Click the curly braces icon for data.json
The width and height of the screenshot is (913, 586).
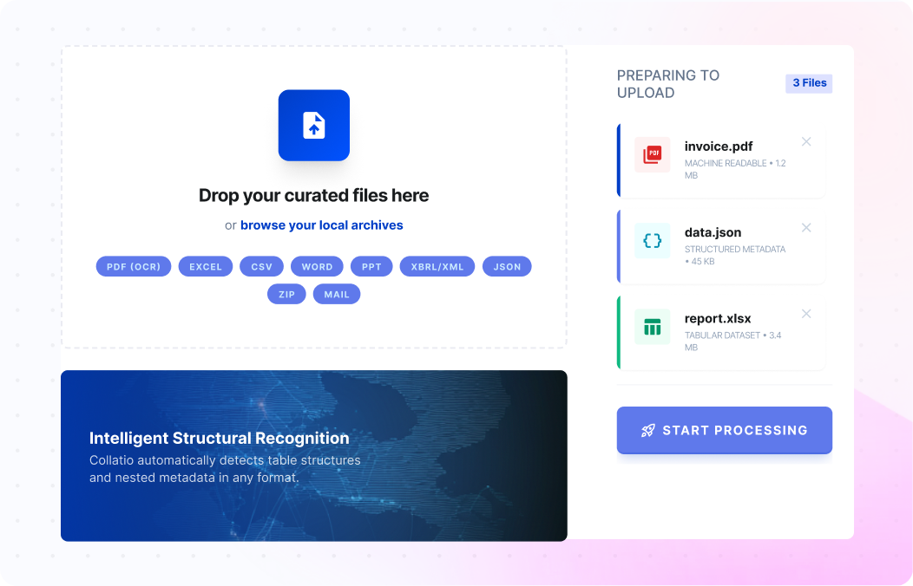652,241
